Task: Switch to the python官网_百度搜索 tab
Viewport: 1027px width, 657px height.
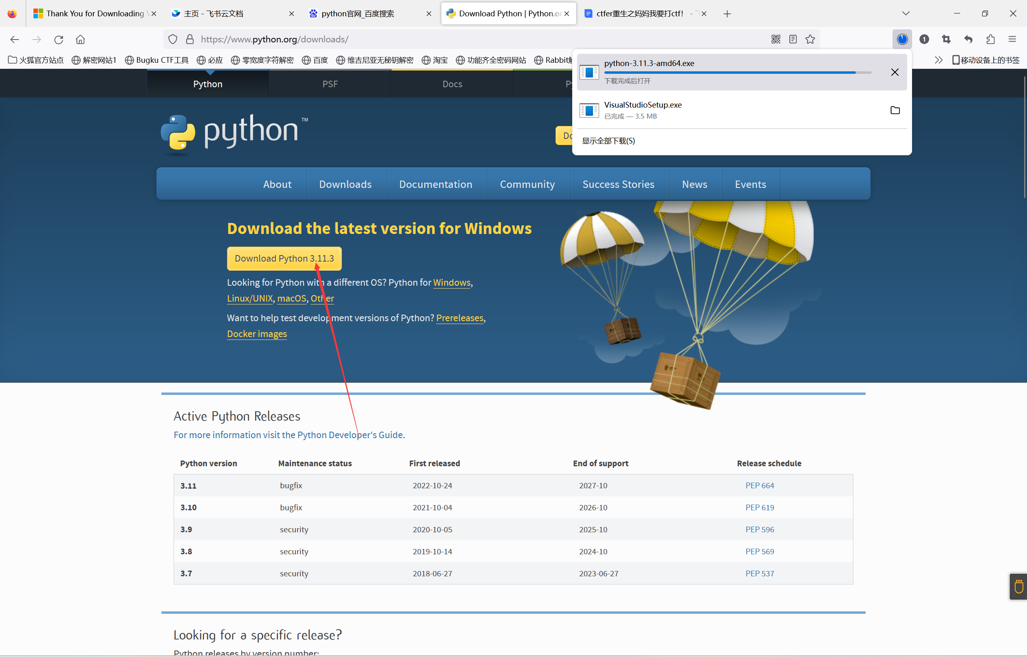Action: (370, 13)
